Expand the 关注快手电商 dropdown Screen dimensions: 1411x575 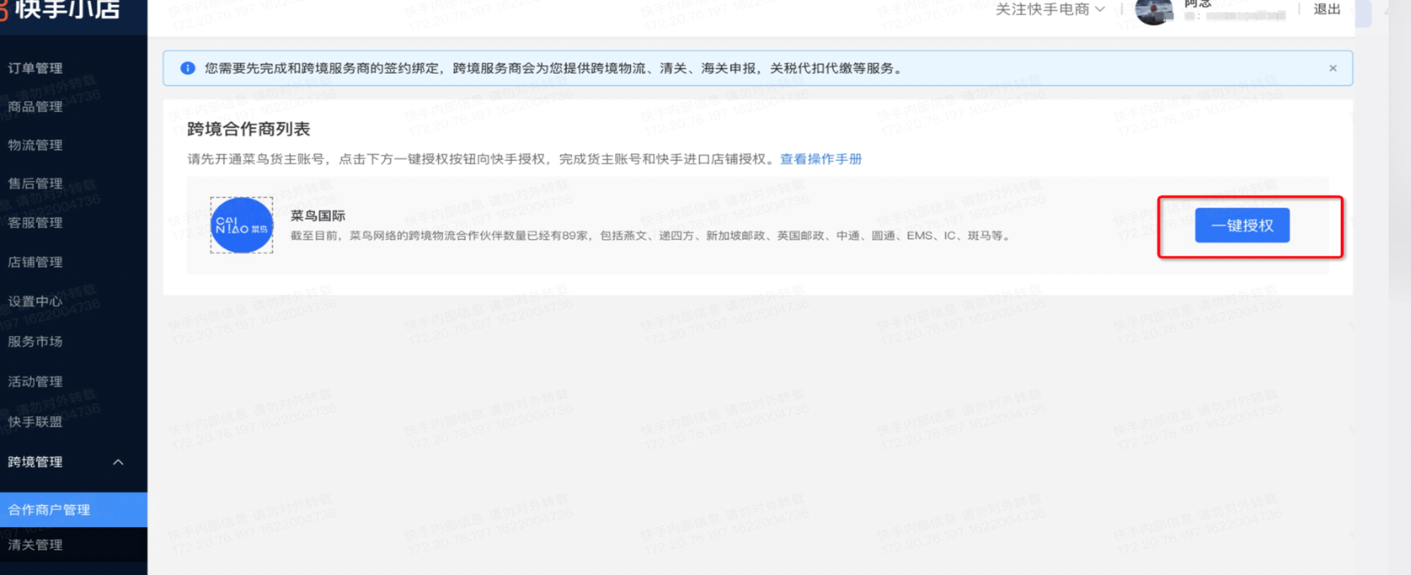(x=1050, y=9)
